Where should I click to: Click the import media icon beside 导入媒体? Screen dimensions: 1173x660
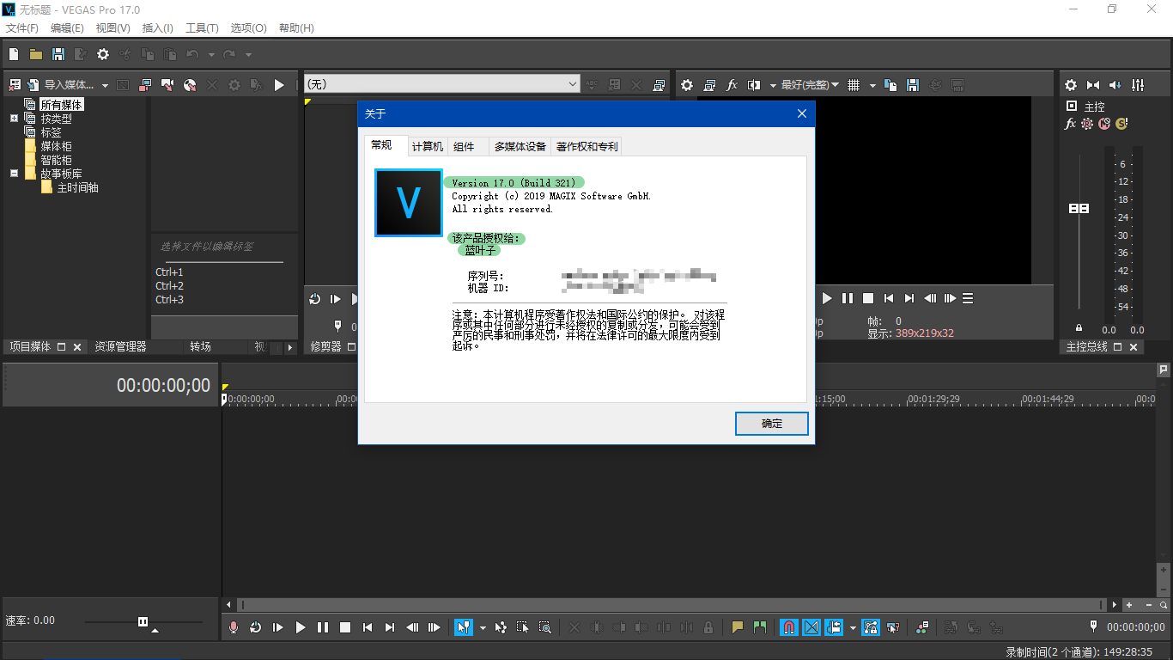click(33, 85)
